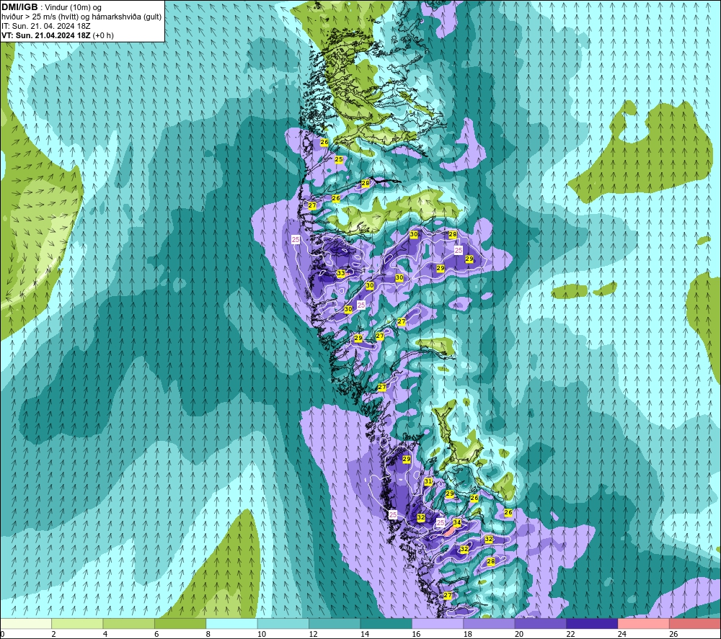Pick the 4–6 m/s green legend swatch
The width and height of the screenshot is (721, 639).
coord(129,623)
